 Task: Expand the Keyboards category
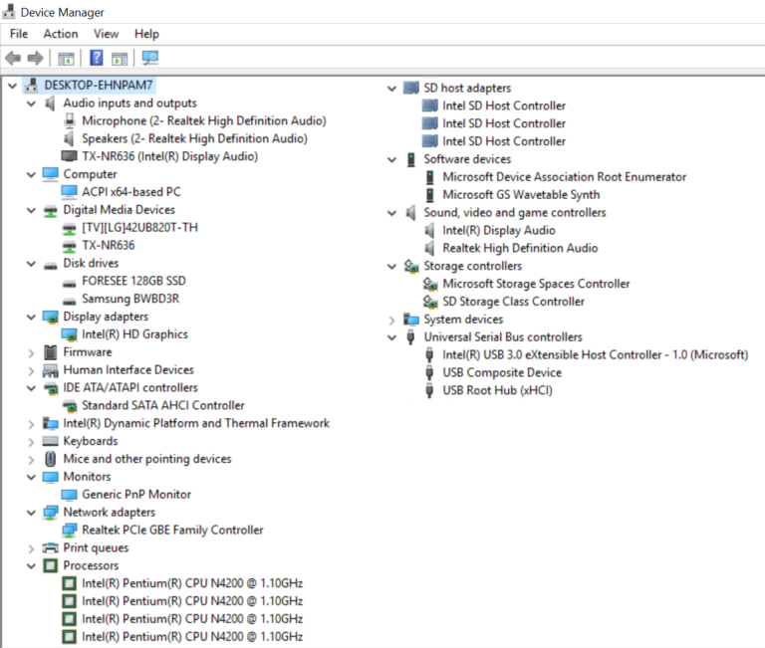coord(31,442)
